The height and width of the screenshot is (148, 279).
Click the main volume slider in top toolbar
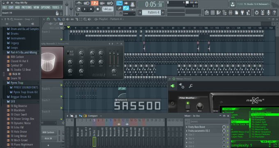coord(67,9)
